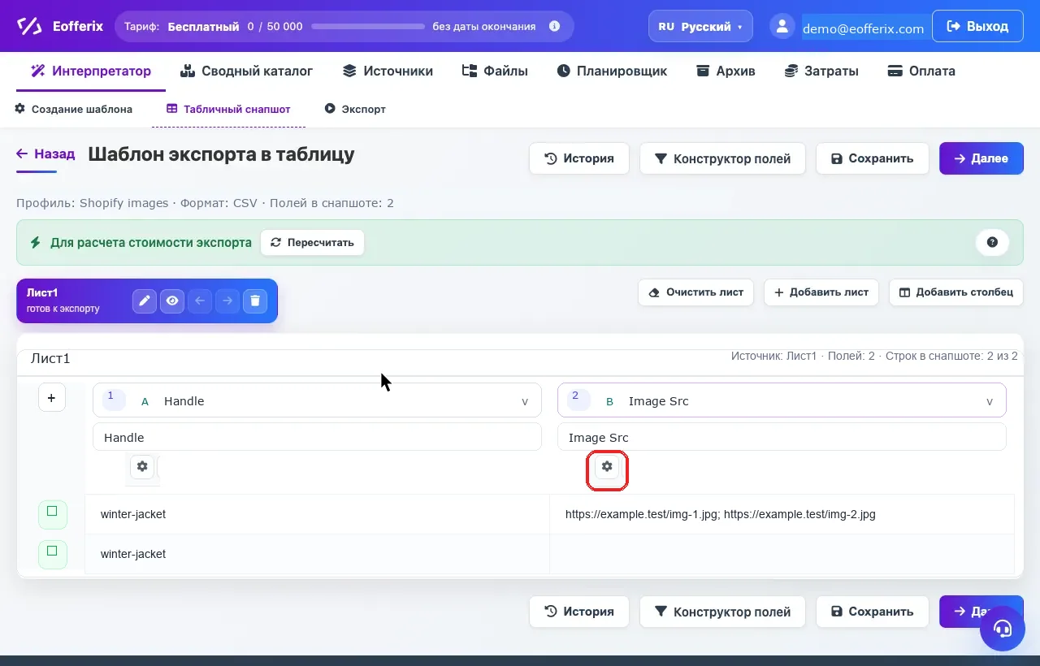Screen dimensions: 1040x666
Task: Click Пересчитать button
Action: click(x=312, y=242)
